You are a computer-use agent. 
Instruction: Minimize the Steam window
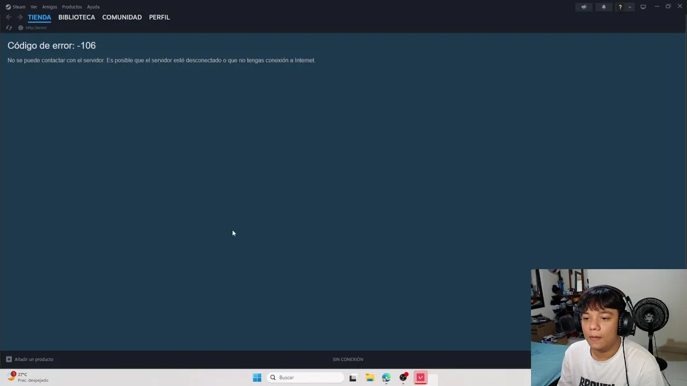click(657, 6)
